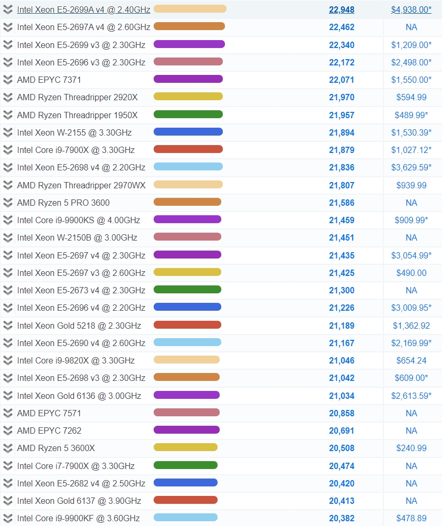442x526 pixels.
Task: Open the $939.99 price link
Action: tap(411, 185)
